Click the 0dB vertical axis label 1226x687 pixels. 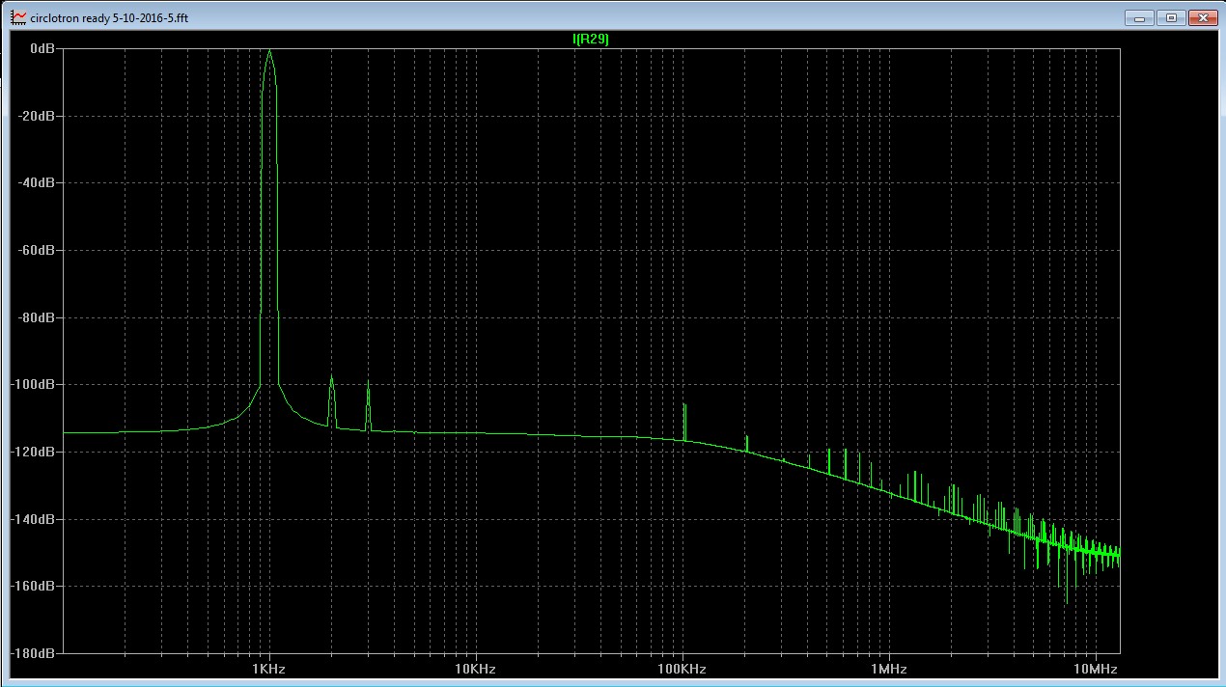42,48
